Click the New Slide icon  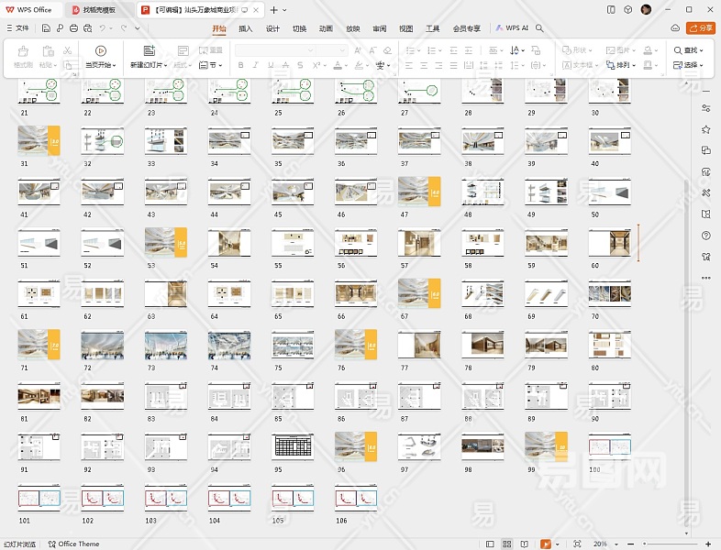click(x=149, y=51)
